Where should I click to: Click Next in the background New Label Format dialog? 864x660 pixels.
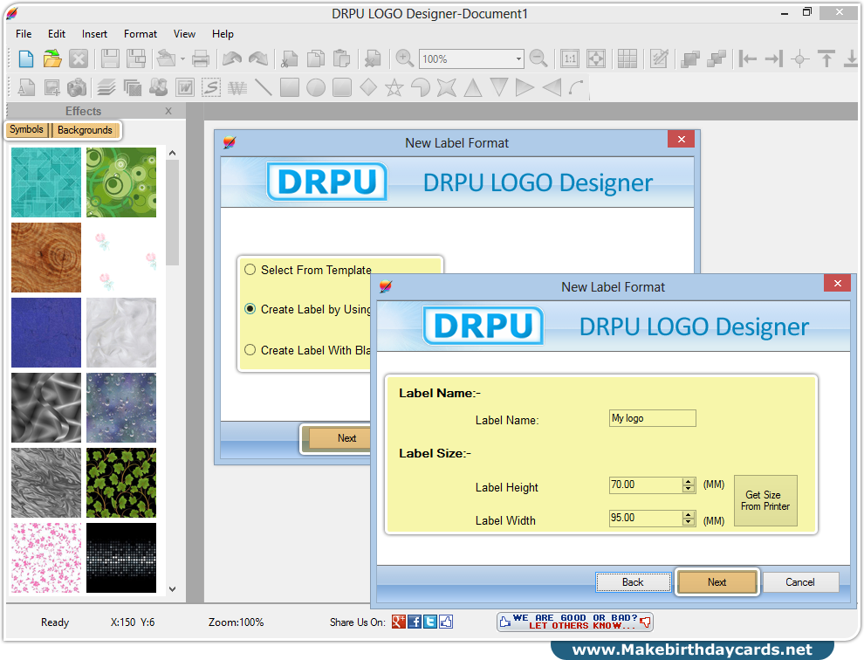(x=339, y=438)
